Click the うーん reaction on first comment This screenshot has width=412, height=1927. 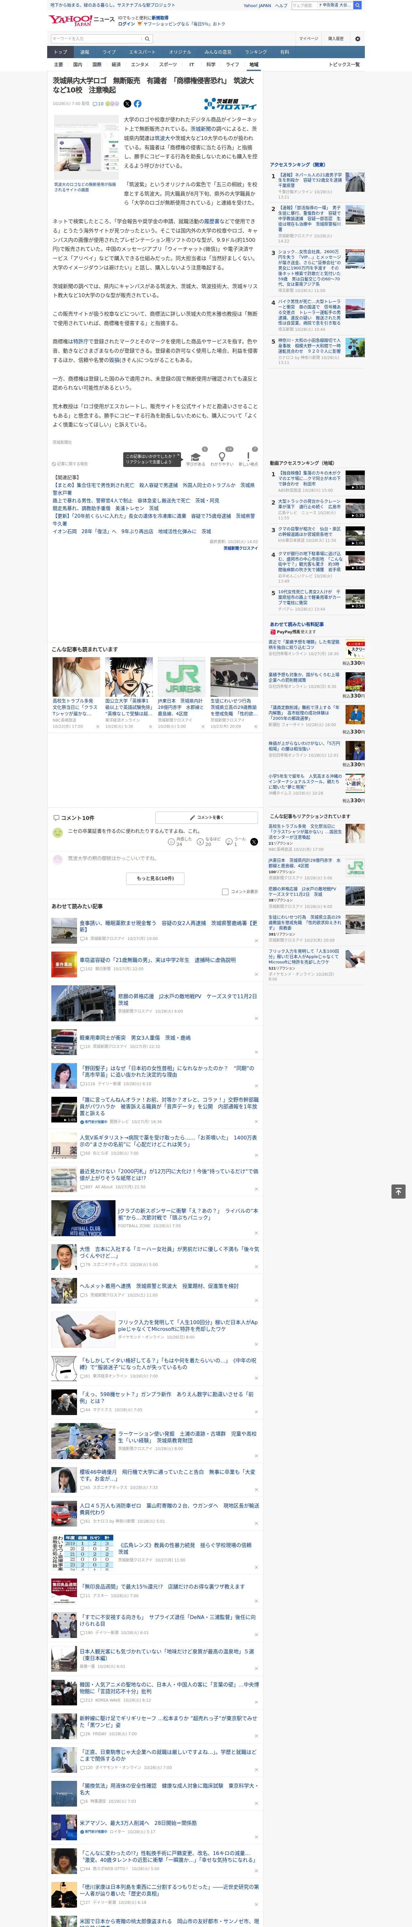tap(236, 841)
